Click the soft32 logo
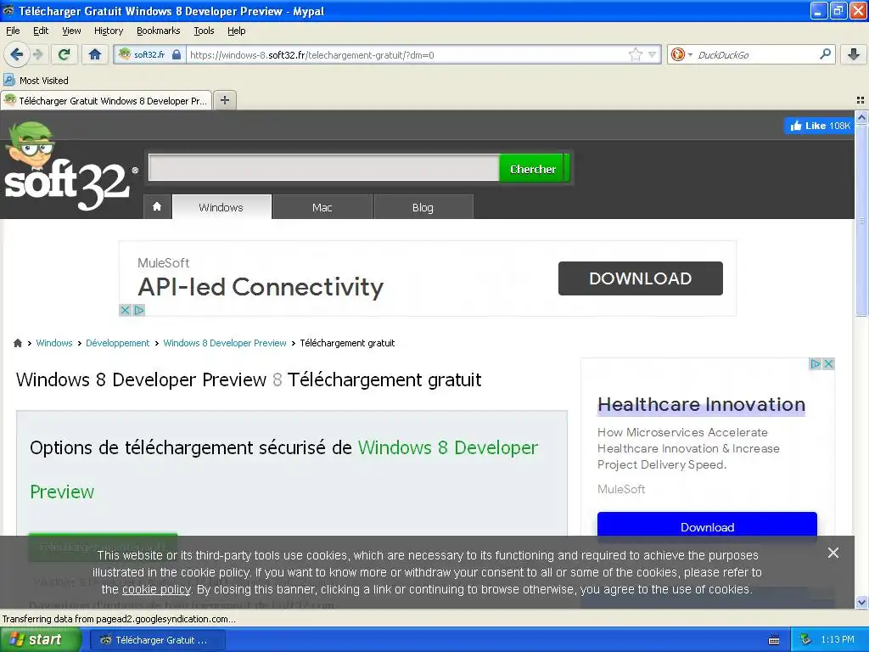Screen dimensions: 869x652 pyautogui.click(x=70, y=167)
